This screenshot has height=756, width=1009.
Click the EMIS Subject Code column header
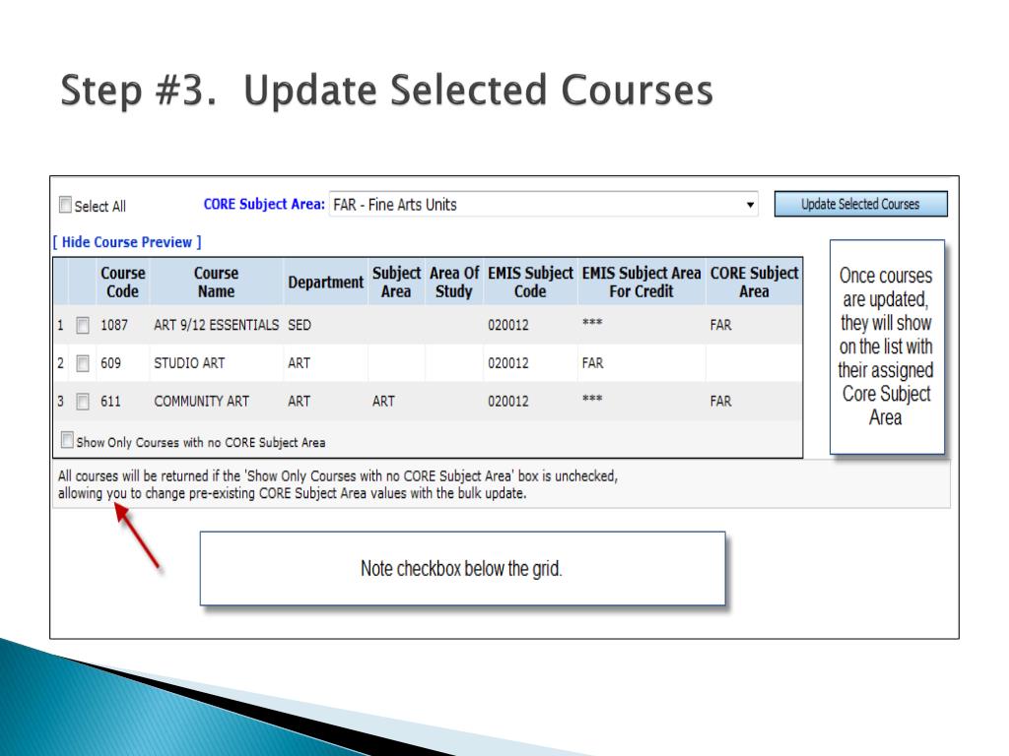530,283
